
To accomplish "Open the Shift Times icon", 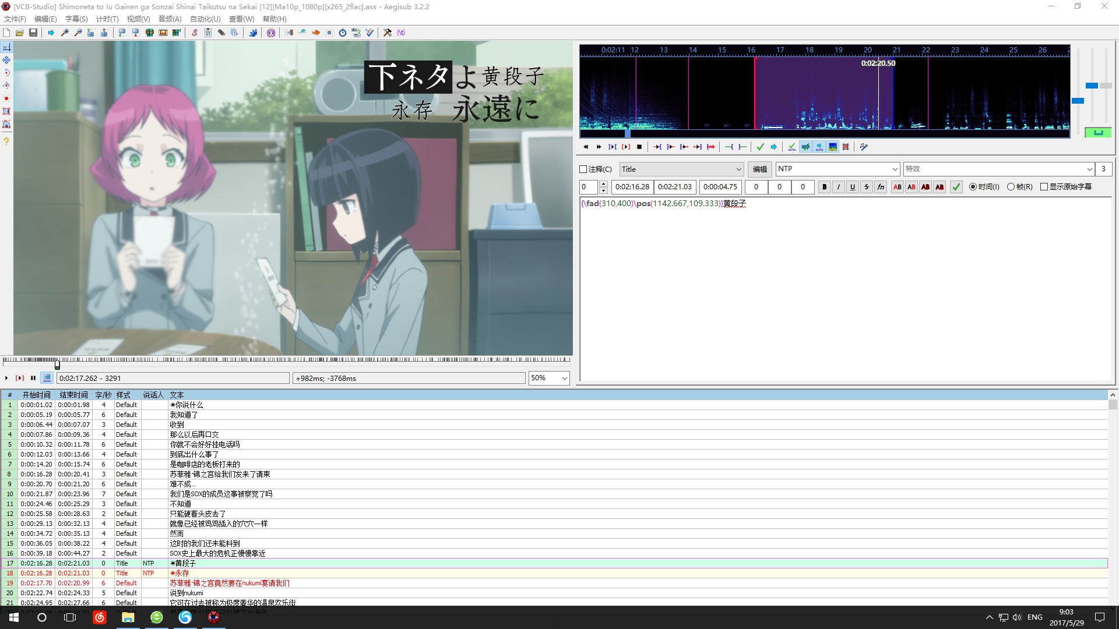I will tap(289, 33).
